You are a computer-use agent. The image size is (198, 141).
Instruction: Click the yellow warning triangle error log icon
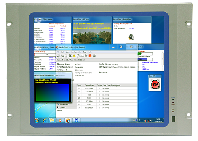[x=74, y=56]
